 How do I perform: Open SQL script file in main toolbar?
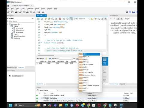pos(12,12)
